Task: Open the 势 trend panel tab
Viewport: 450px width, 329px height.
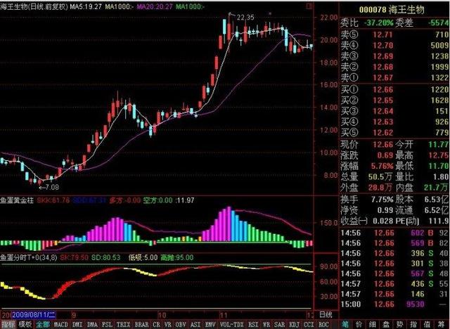Action: (400, 324)
